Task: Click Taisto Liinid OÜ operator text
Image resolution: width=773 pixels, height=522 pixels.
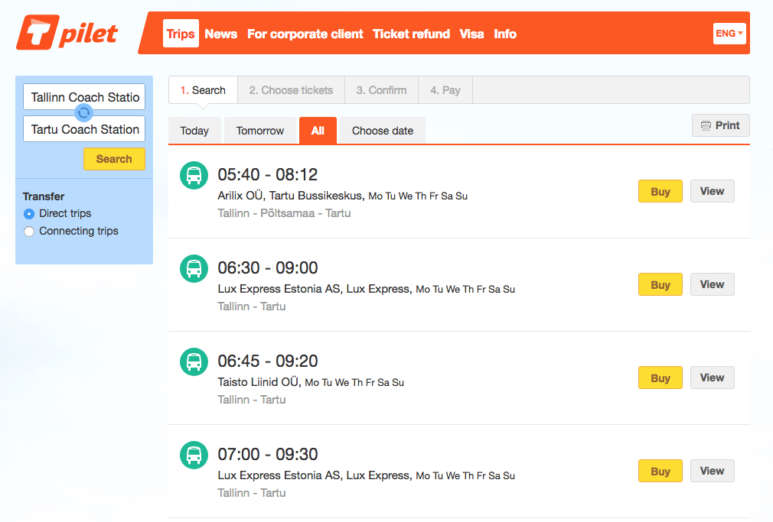Action: 259,382
